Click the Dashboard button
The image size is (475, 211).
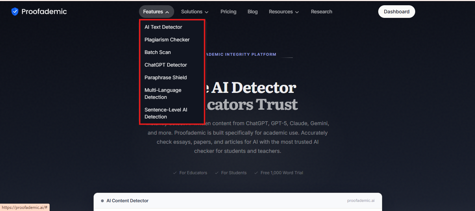tap(397, 12)
